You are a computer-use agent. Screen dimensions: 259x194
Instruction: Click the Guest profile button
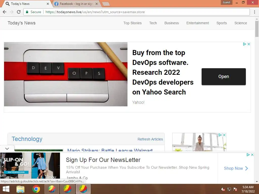point(226,2)
